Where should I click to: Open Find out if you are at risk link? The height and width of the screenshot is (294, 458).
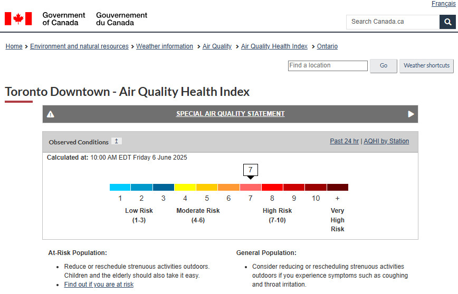click(99, 285)
